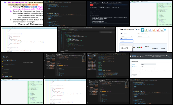Open PR link #2475 in the document
This screenshot has width=173, height=105.
pos(35,7)
